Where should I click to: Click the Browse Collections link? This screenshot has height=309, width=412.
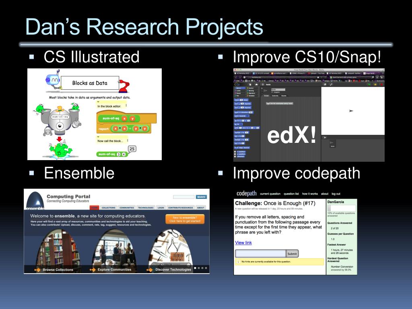(x=58, y=270)
